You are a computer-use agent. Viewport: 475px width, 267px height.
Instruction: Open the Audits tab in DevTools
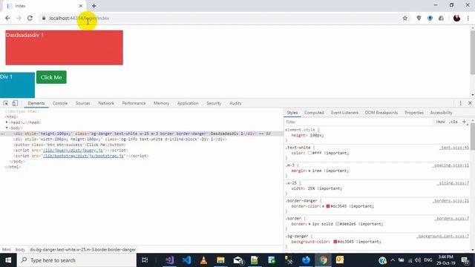(235, 103)
